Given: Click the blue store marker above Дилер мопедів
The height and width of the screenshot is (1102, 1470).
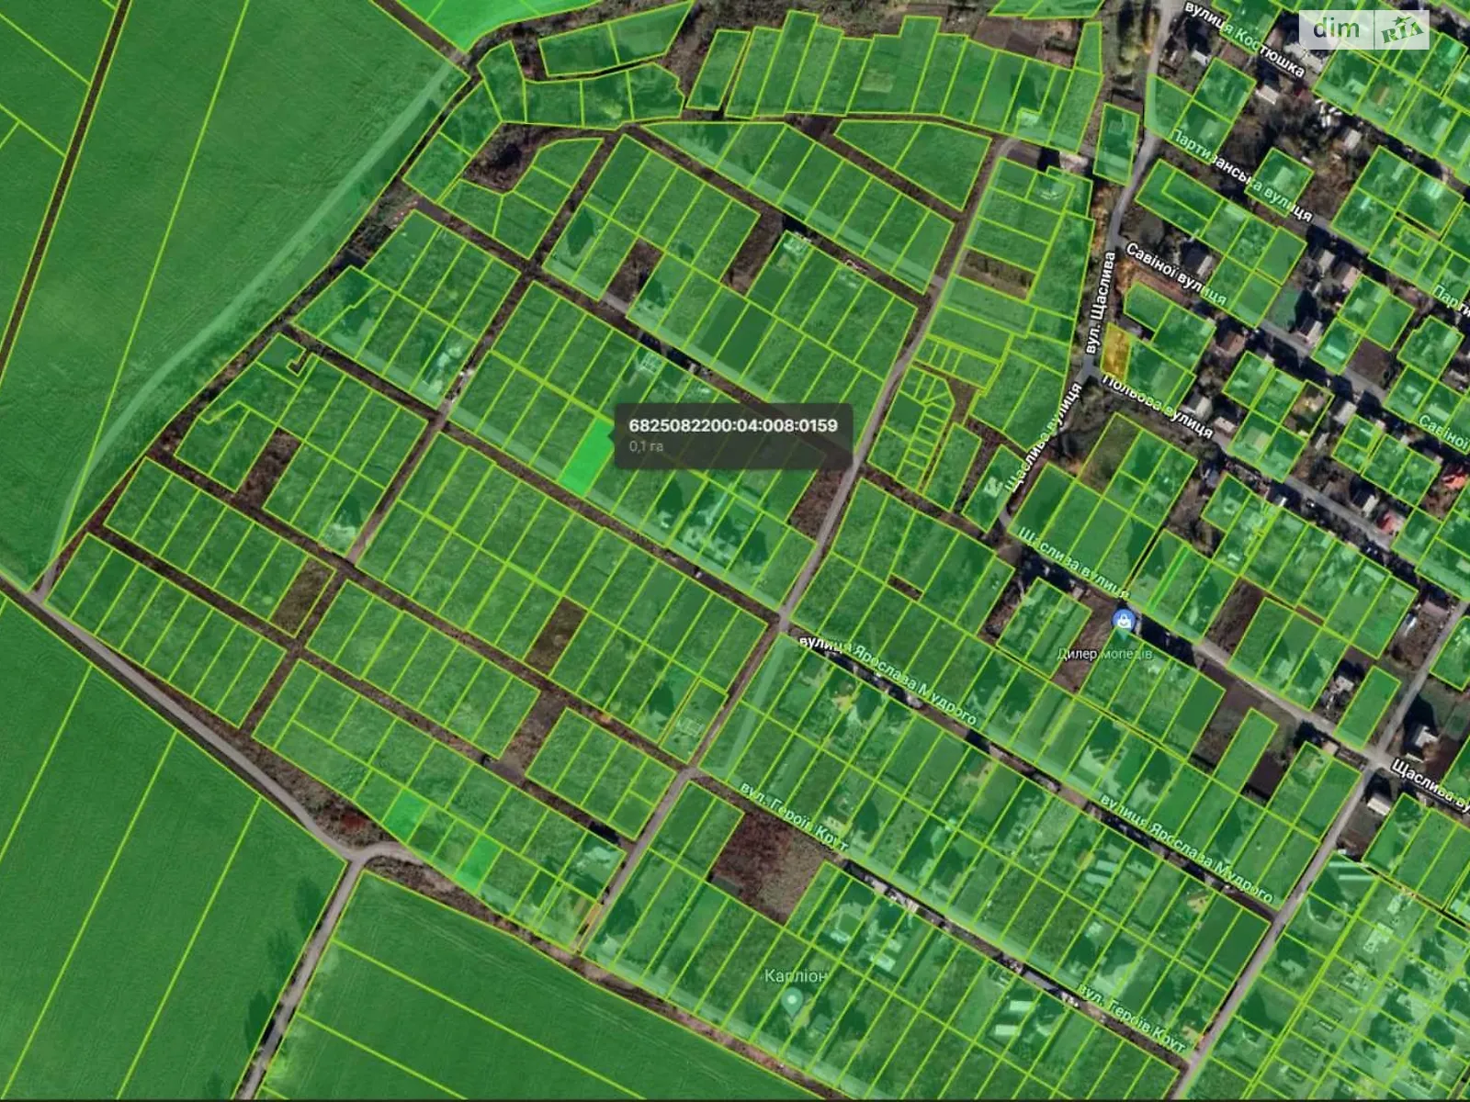Looking at the screenshot, I should click(x=1122, y=623).
